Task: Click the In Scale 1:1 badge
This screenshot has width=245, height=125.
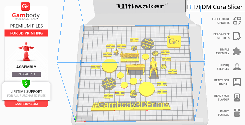Action: click(26, 74)
